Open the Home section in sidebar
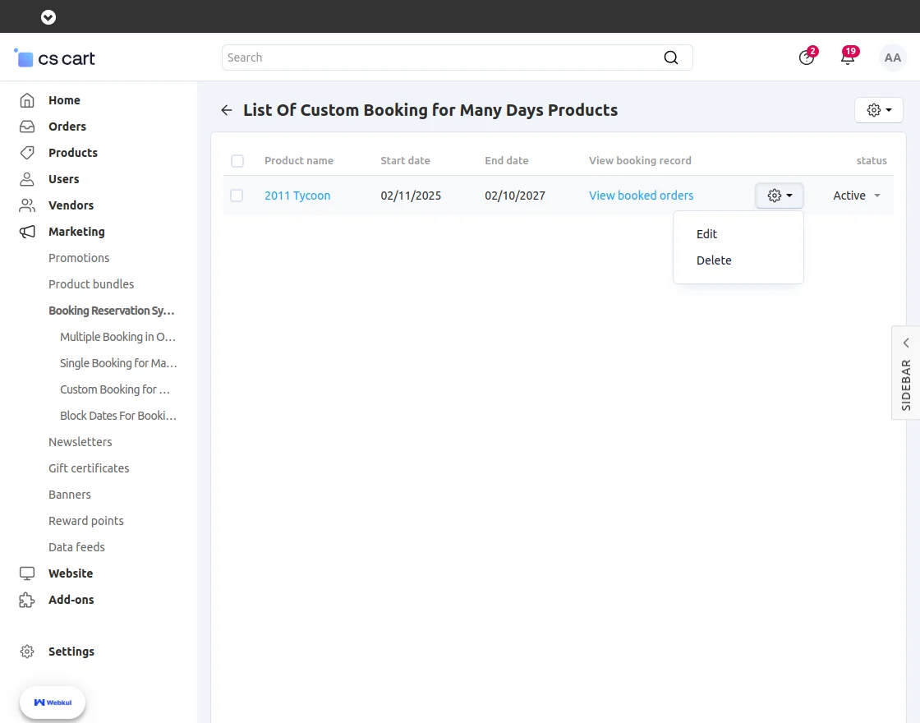920x723 pixels. (28, 99)
